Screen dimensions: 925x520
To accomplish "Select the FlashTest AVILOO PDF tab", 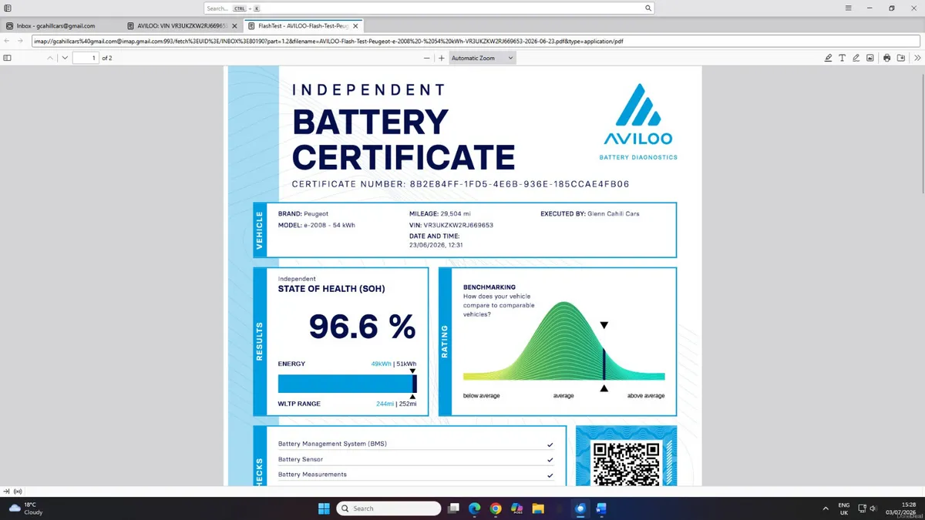I will coord(304,25).
